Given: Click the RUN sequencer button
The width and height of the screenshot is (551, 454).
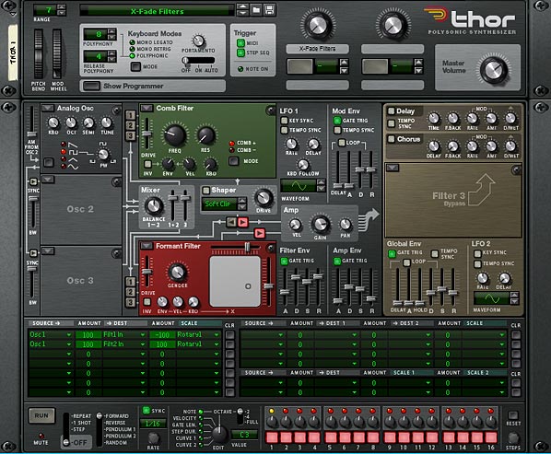Looking at the screenshot, I should pyautogui.click(x=41, y=415).
